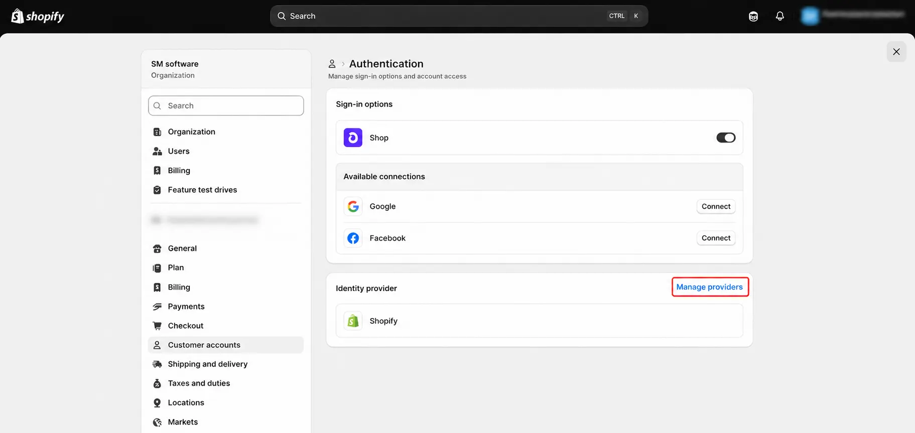This screenshot has height=433, width=915.
Task: Click the Manage providers link
Action: [x=709, y=287]
